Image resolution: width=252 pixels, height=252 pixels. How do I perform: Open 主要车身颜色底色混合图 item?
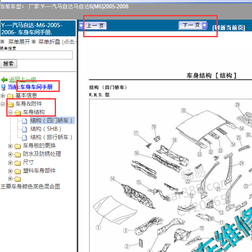31,186
